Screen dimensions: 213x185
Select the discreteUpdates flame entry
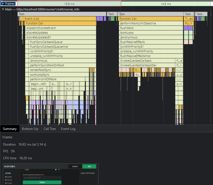(x=61, y=33)
